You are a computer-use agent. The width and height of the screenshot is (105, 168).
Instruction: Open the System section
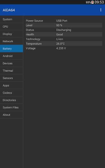point(11,19)
